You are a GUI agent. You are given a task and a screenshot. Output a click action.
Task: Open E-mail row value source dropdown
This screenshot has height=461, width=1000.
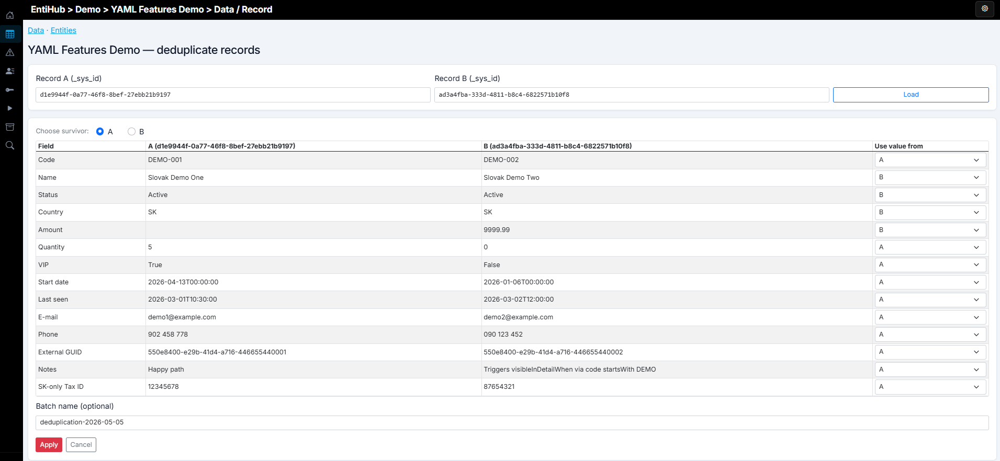click(x=930, y=317)
